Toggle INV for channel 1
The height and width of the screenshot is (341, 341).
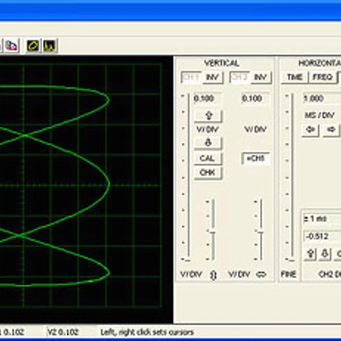tap(213, 77)
